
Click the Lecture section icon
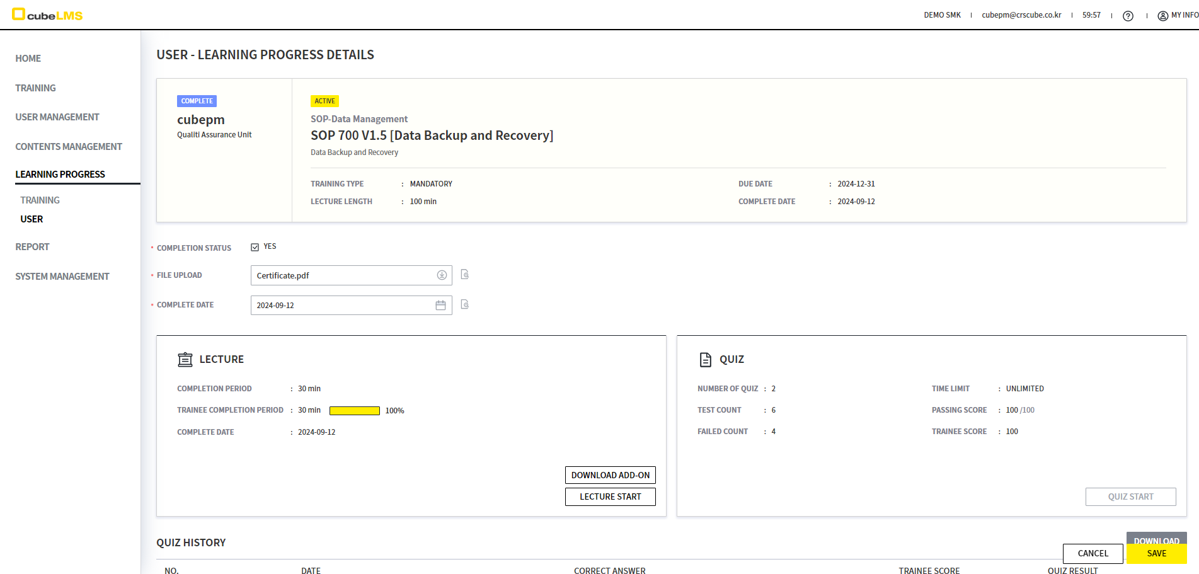coord(185,360)
